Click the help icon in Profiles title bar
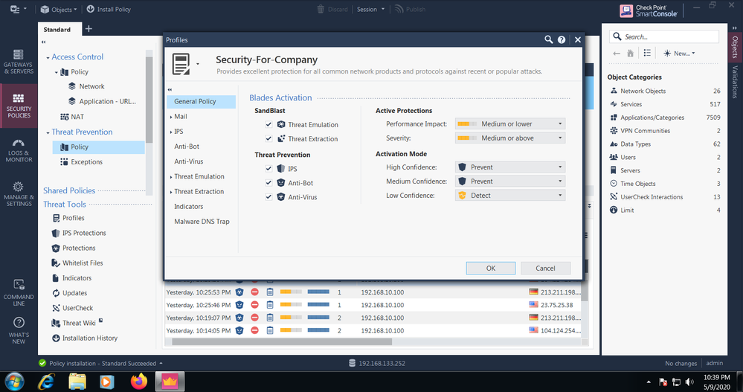Viewport: 743px width, 392px height. point(562,39)
